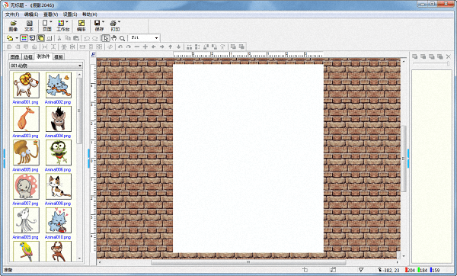Click the 保存 (save) floppy disk icon

click(99, 26)
